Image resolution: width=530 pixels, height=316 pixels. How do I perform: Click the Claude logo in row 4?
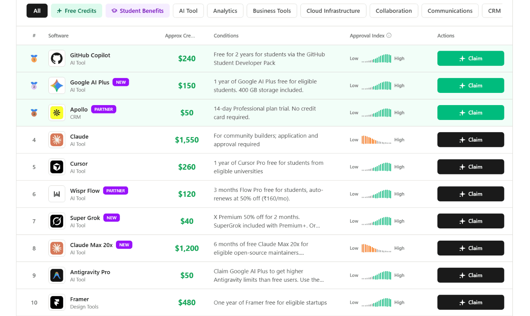pos(57,140)
